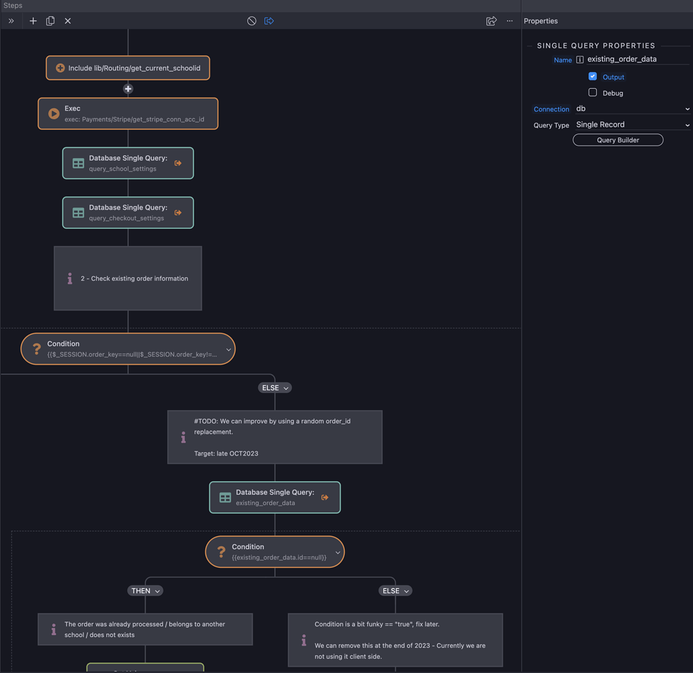Click the question mark icon on the Condition step
The image size is (693, 673).
point(36,348)
